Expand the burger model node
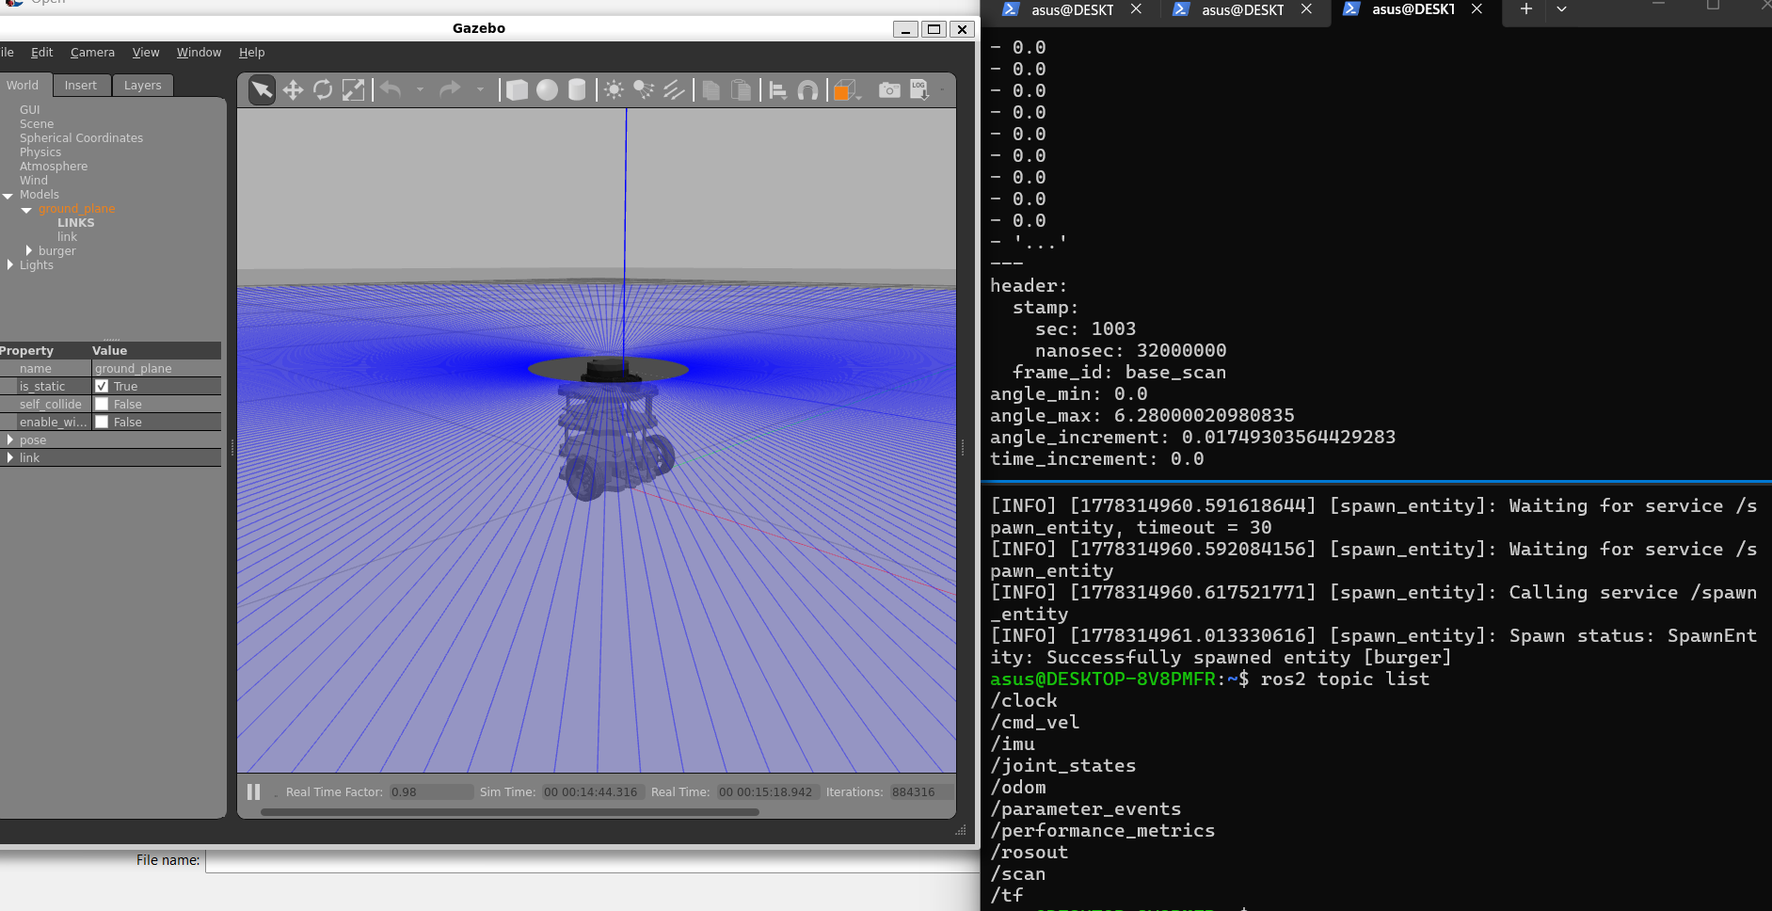This screenshot has width=1772, height=911. pyautogui.click(x=28, y=250)
